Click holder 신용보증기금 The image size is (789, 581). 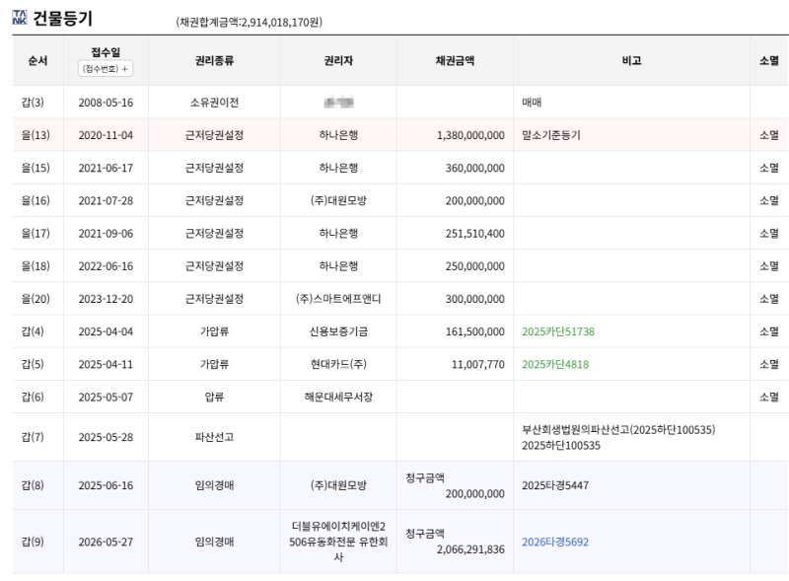point(338,331)
